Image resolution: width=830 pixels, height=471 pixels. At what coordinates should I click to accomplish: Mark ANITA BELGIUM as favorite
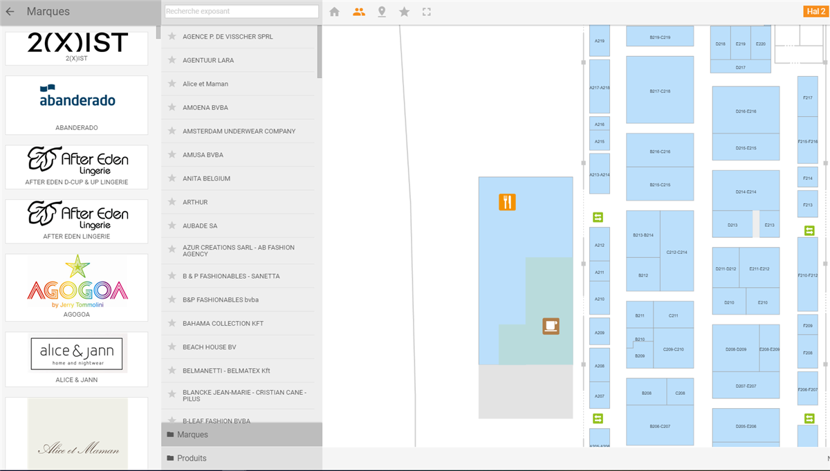pos(172,178)
